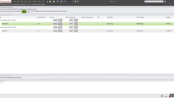Click Do Not Rework in last row

pyautogui.click(x=60, y=31)
